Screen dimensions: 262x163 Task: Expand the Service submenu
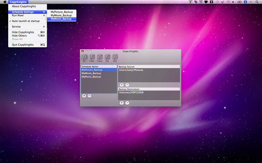click(x=28, y=27)
